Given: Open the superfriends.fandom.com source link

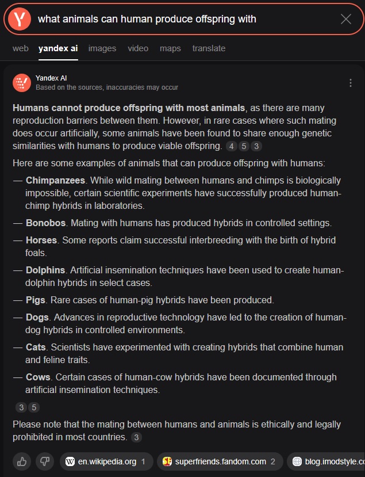Looking at the screenshot, I should (220, 461).
